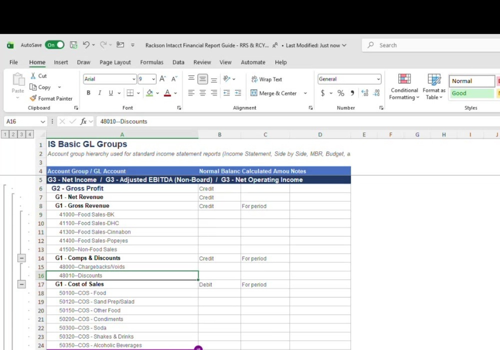
Task: Click Decrease Decimal icon
Action: point(376,93)
